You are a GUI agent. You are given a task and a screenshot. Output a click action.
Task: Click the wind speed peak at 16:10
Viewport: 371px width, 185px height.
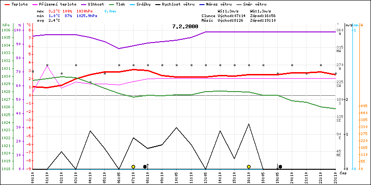(249, 124)
